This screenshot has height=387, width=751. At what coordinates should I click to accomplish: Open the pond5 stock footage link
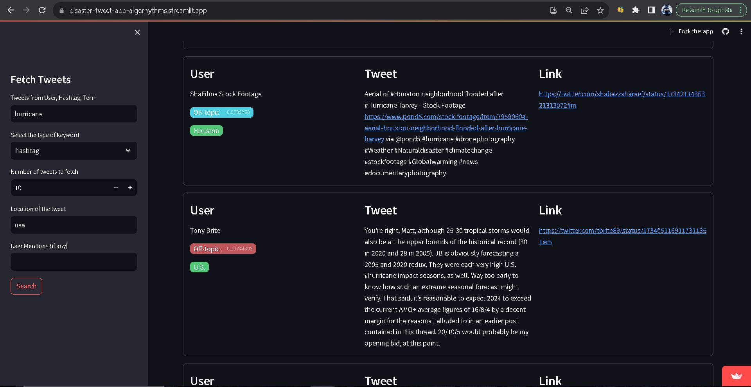click(446, 128)
